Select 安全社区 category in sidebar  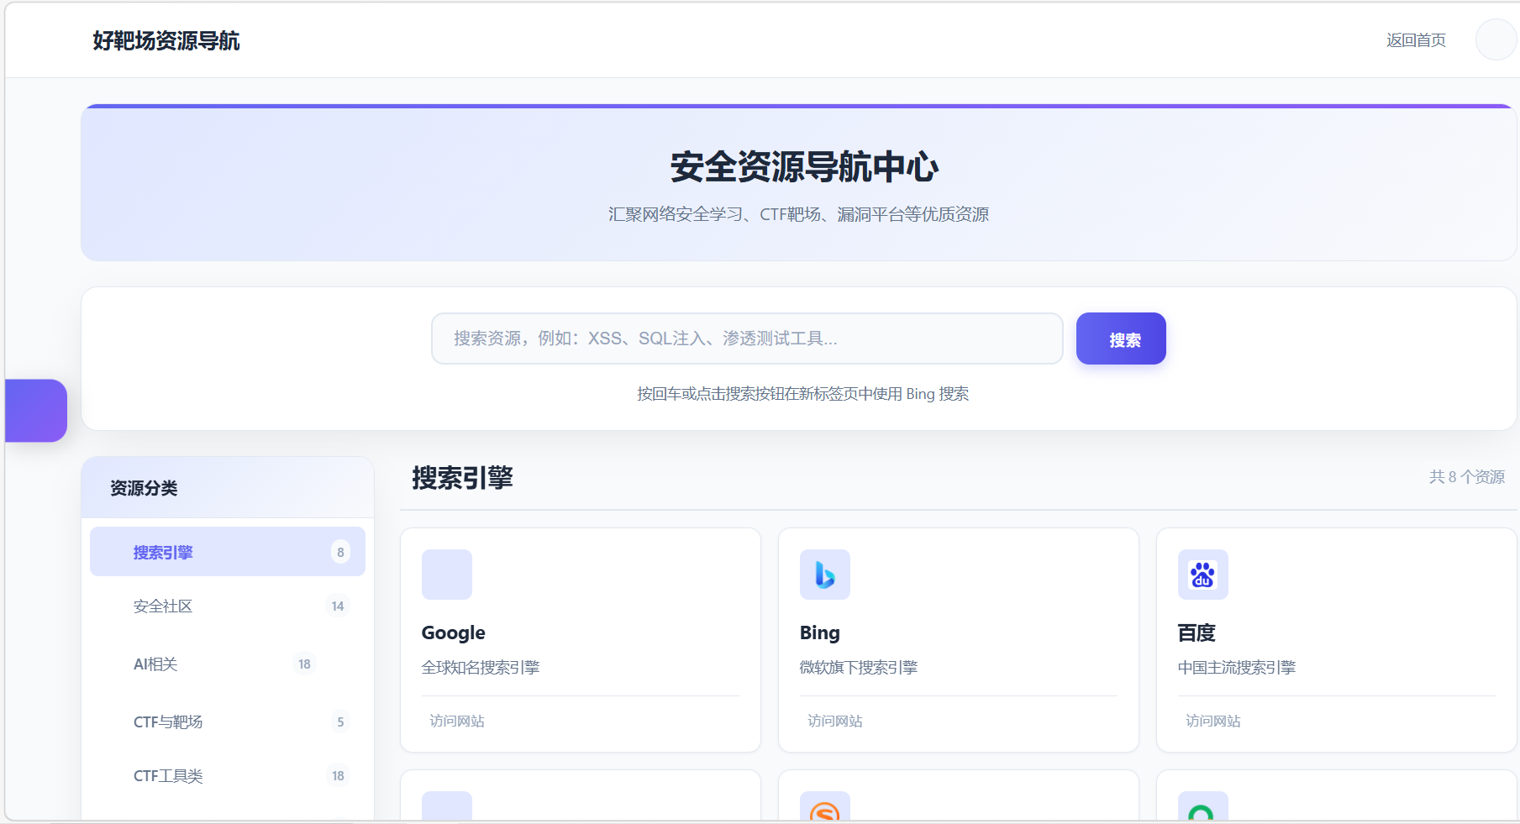[x=228, y=606]
